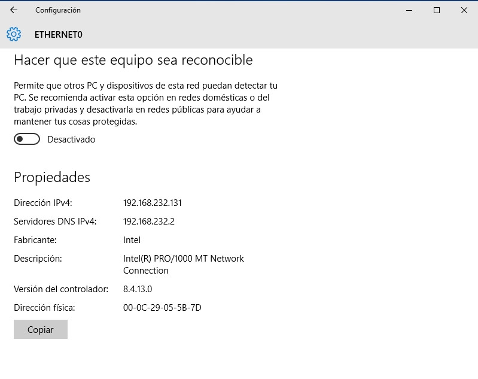Click the 'Versión del controlador:' label
The image size is (478, 379).
click(61, 289)
